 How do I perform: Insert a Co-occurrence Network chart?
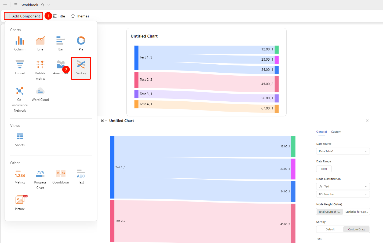tap(20, 99)
